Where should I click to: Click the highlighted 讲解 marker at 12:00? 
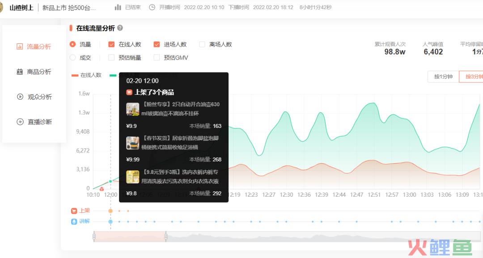pyautogui.click(x=110, y=222)
